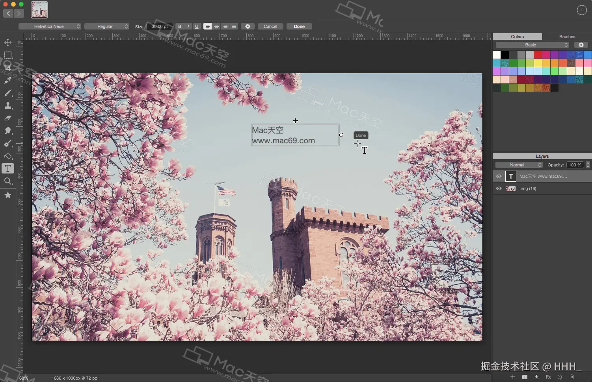Select the Zoom magnifier tool
Screen dimensions: 592x382
coord(8,181)
